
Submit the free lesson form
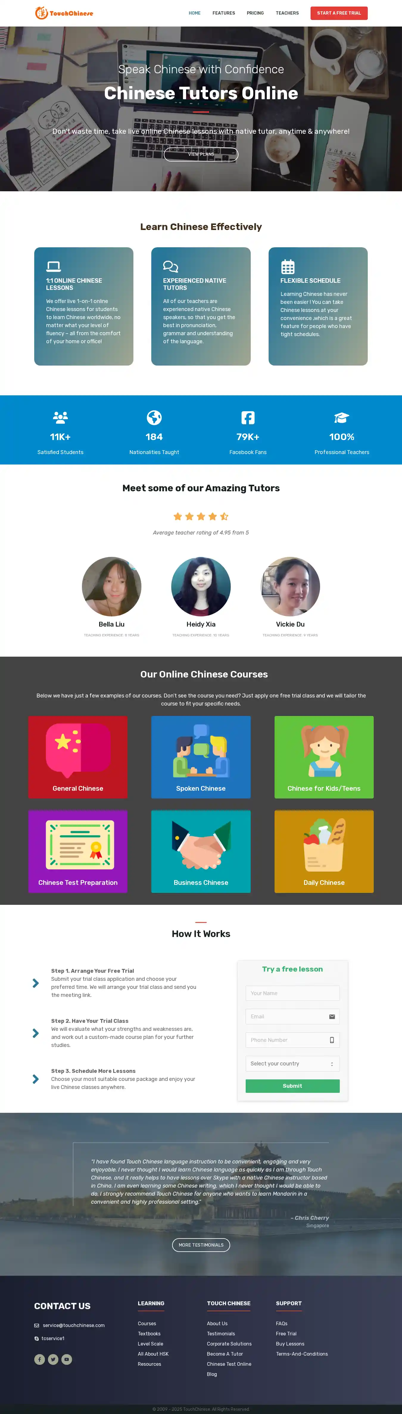pos(292,1086)
